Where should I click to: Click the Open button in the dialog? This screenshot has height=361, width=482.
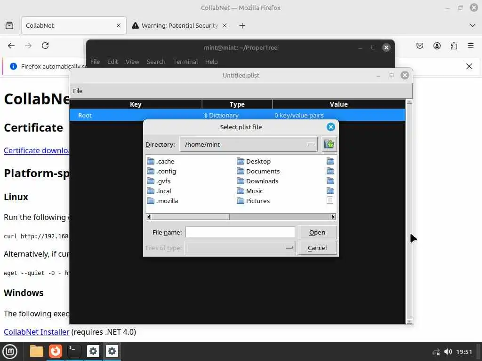pos(317,232)
